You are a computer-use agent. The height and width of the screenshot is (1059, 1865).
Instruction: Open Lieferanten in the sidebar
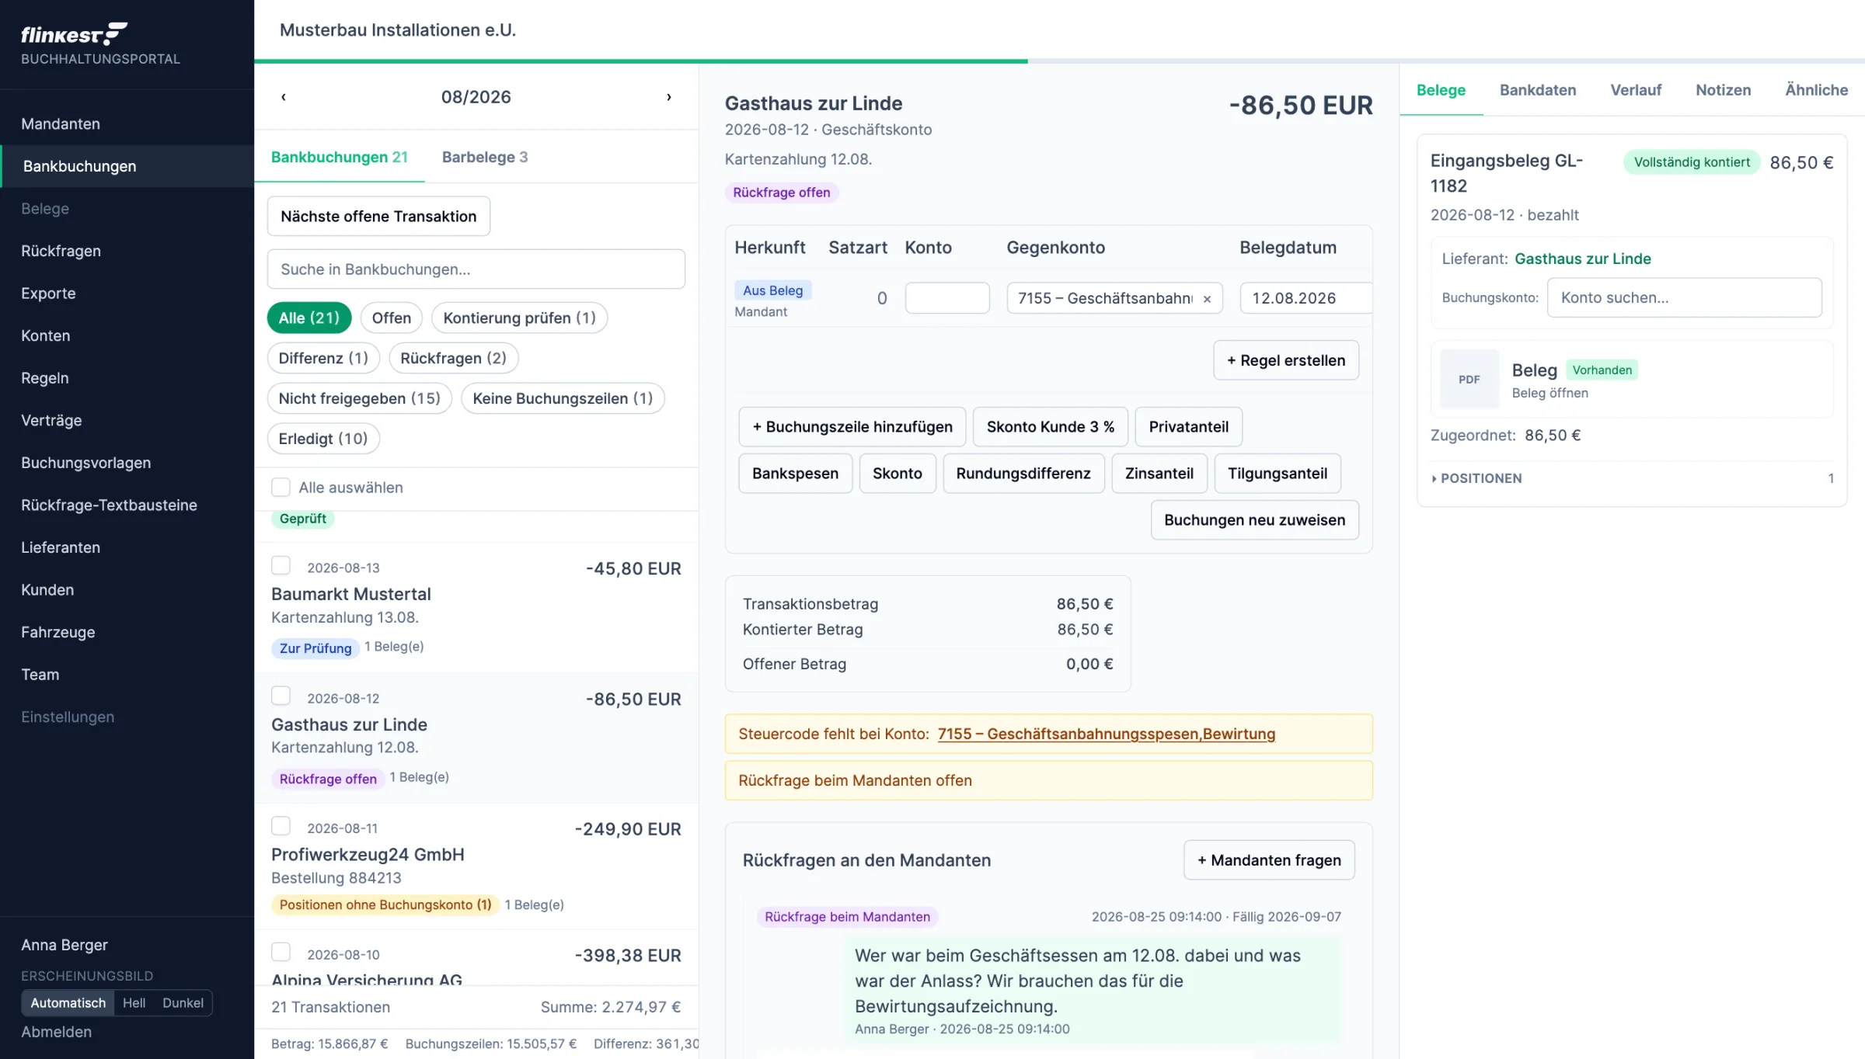click(x=127, y=547)
